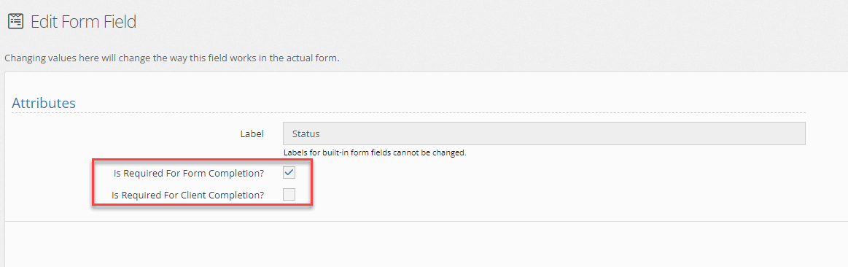Select the Edit Form Field page heading
The width and height of the screenshot is (848, 267).
pyautogui.click(x=83, y=22)
